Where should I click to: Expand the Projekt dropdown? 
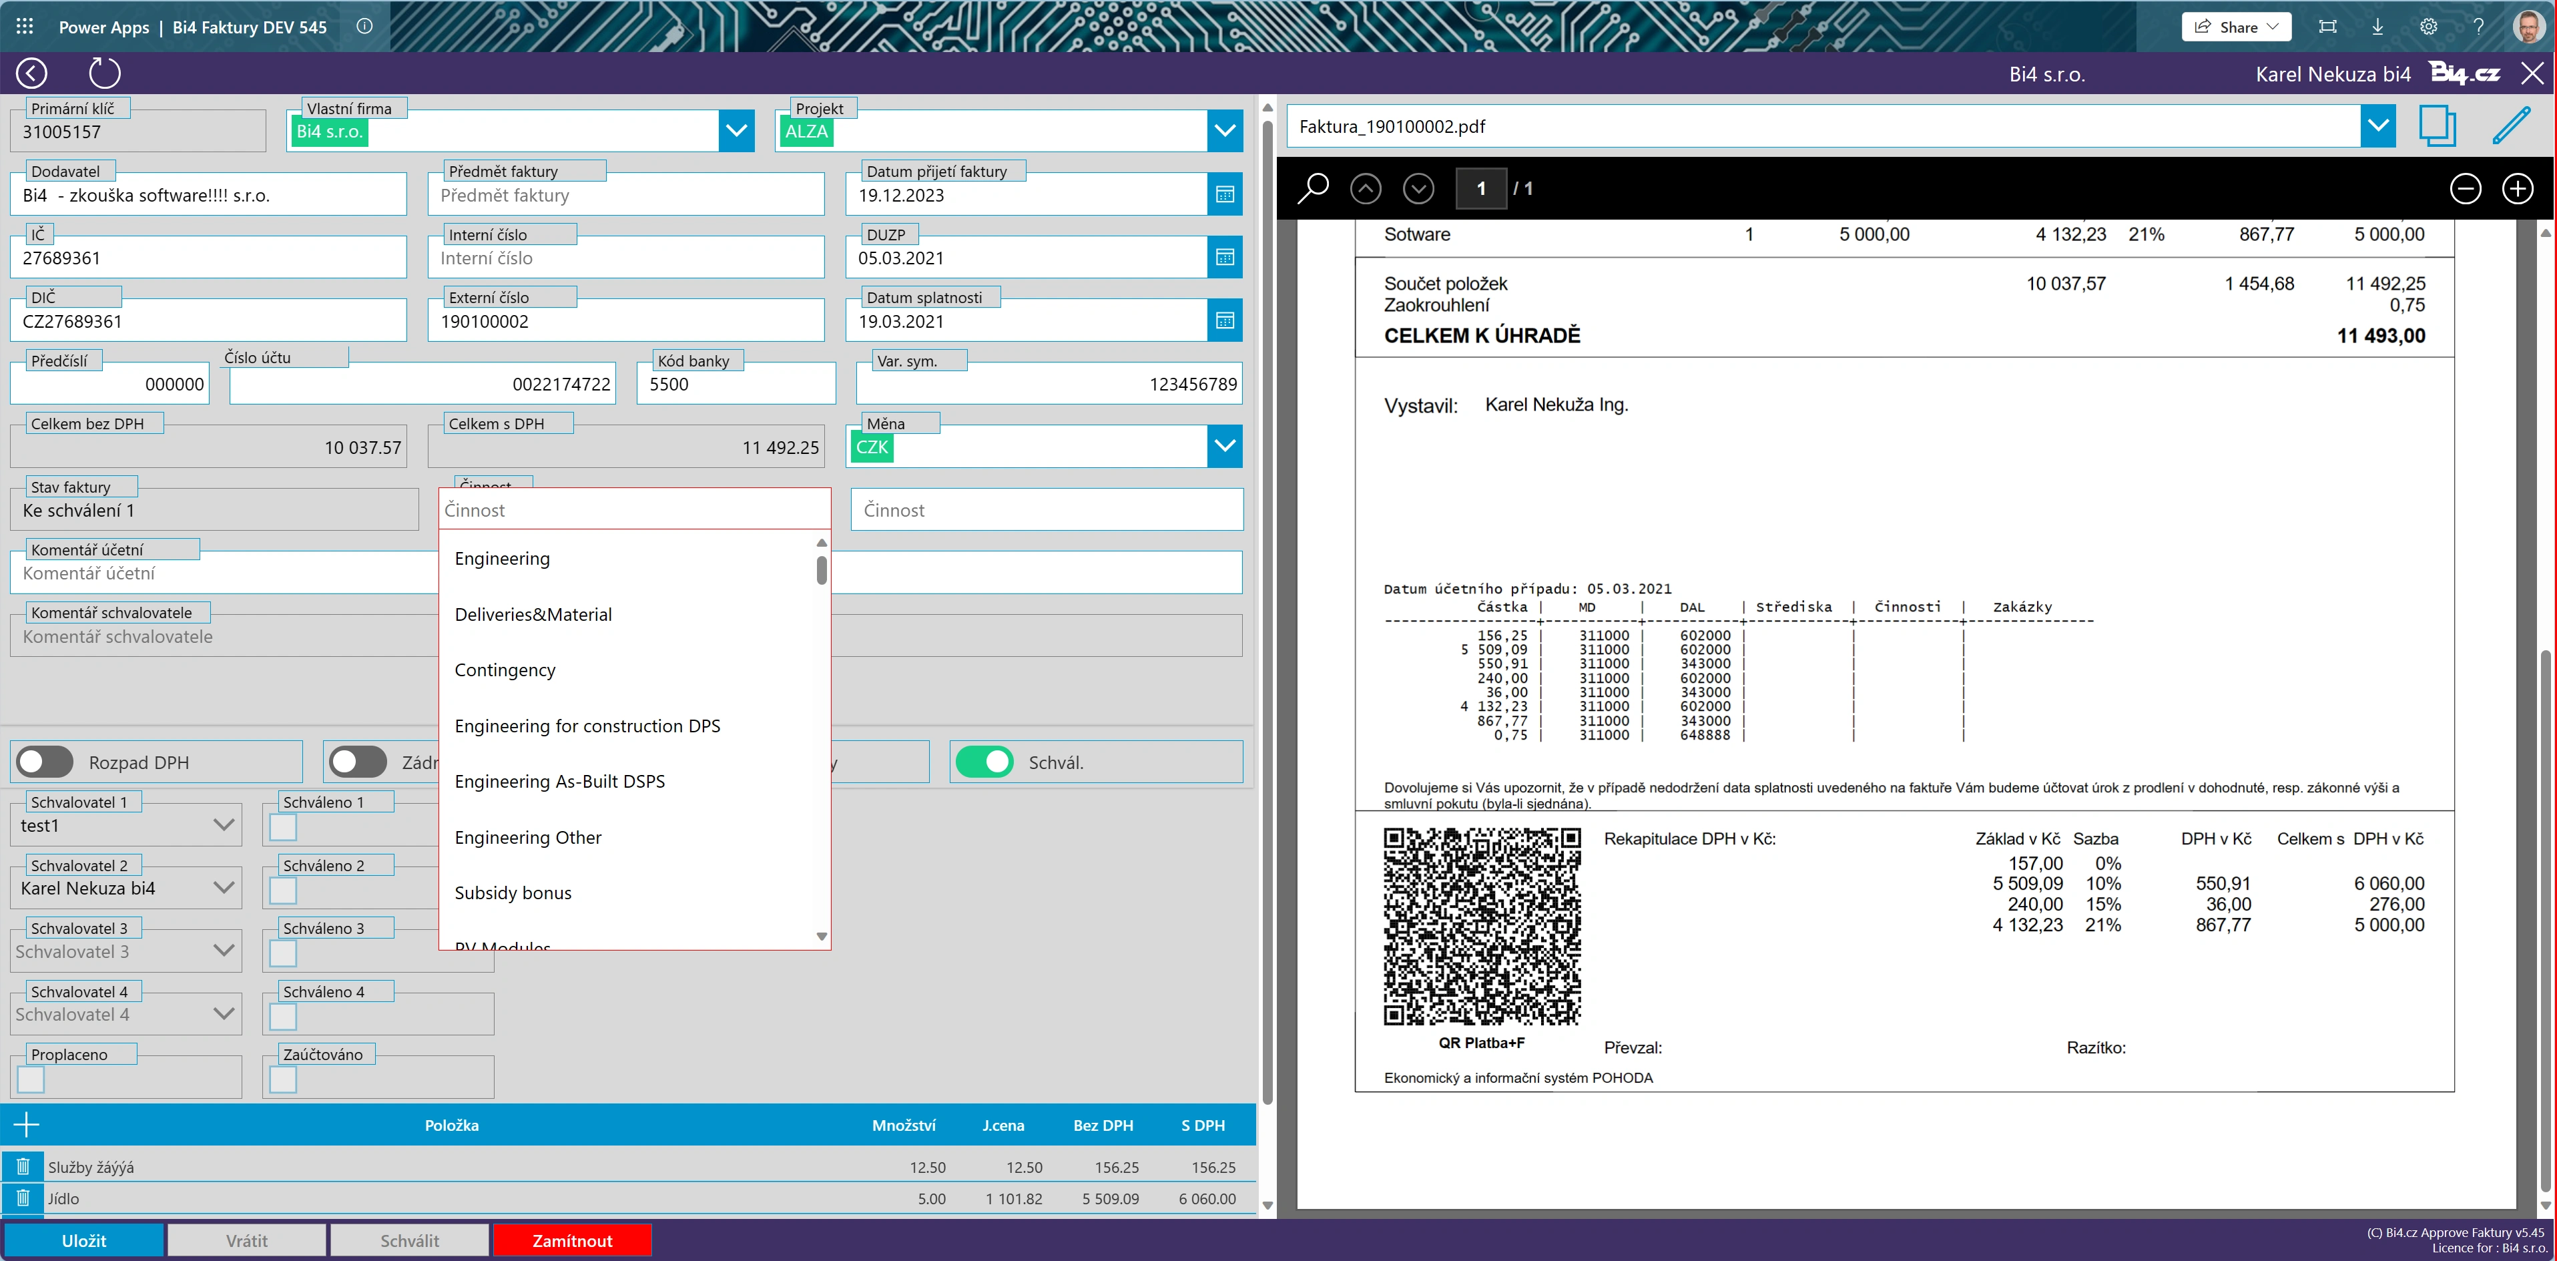[1225, 131]
